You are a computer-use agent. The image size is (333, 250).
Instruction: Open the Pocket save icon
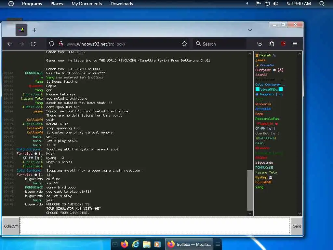[x=260, y=44]
